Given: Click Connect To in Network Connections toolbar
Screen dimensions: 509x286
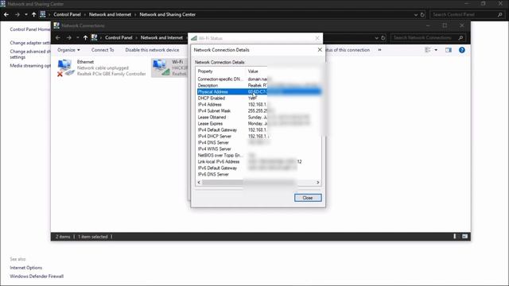Looking at the screenshot, I should pyautogui.click(x=103, y=50).
